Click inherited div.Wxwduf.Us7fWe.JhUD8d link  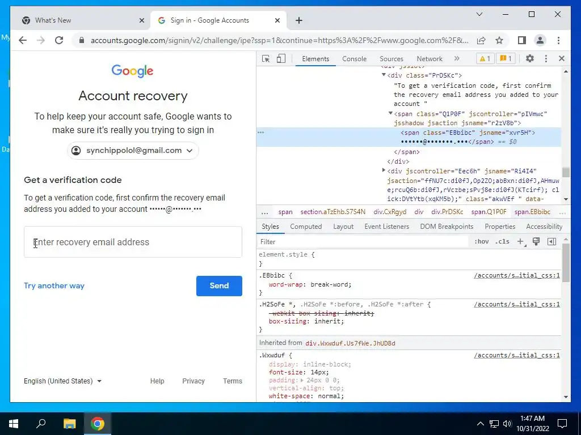tap(350, 343)
